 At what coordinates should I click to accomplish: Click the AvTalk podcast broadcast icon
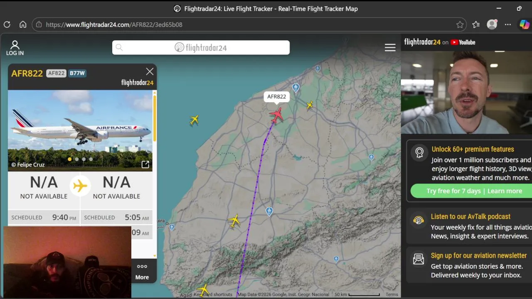click(x=419, y=220)
